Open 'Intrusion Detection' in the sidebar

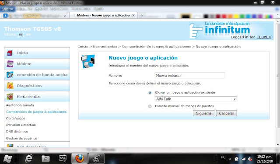coord(21,125)
